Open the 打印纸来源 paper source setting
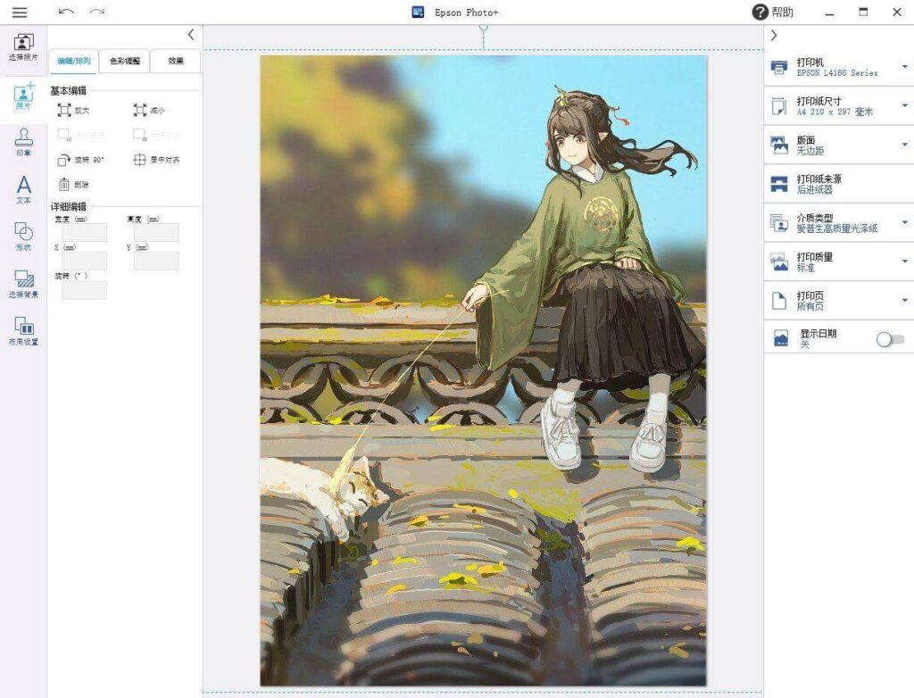Viewport: 914px width, 698px height. tap(839, 184)
